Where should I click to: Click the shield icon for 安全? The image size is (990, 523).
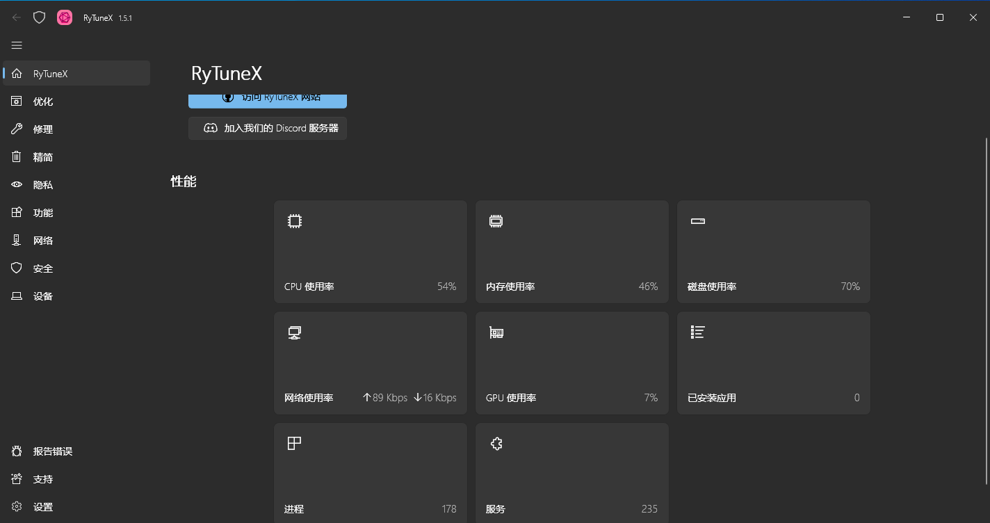(17, 268)
